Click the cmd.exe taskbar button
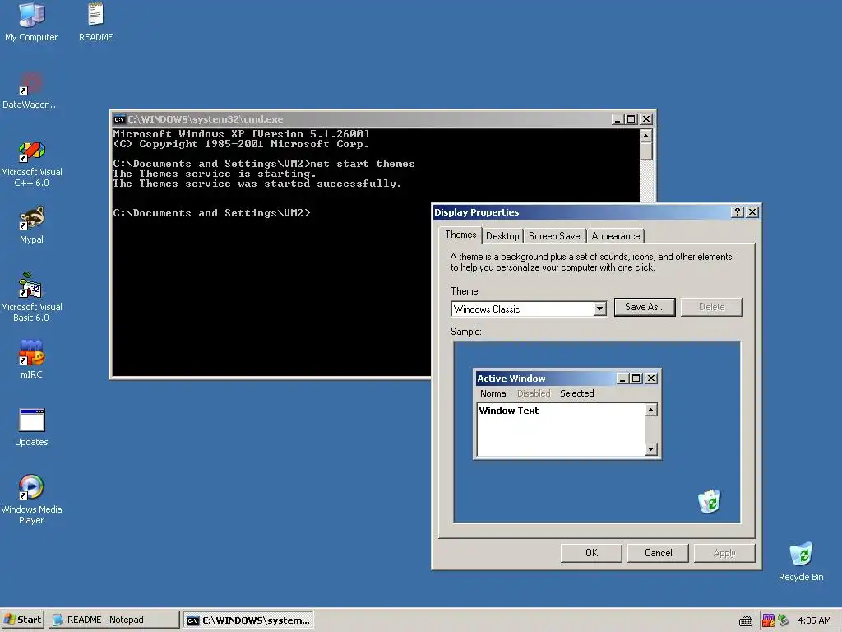 click(248, 620)
